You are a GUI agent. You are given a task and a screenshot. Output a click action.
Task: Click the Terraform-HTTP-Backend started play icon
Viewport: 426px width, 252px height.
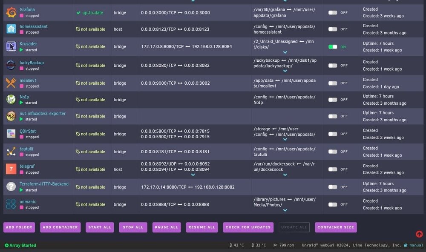pyautogui.click(x=21, y=190)
